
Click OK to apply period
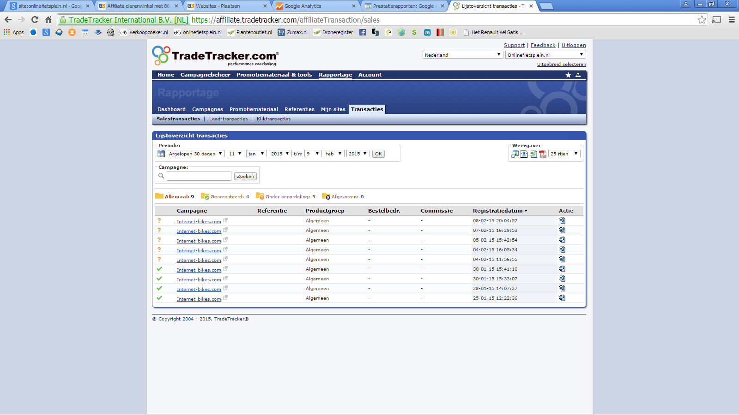[378, 154]
